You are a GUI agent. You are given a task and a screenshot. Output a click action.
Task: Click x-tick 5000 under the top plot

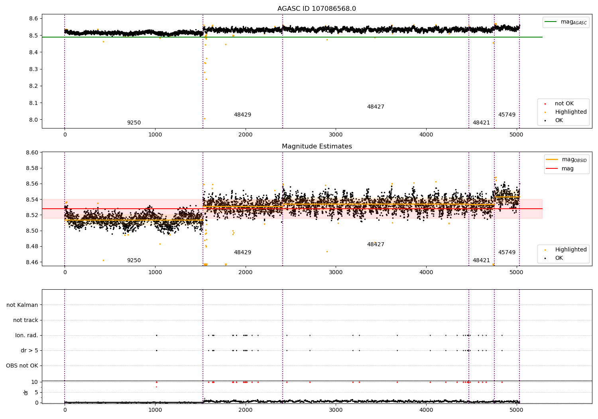point(516,135)
